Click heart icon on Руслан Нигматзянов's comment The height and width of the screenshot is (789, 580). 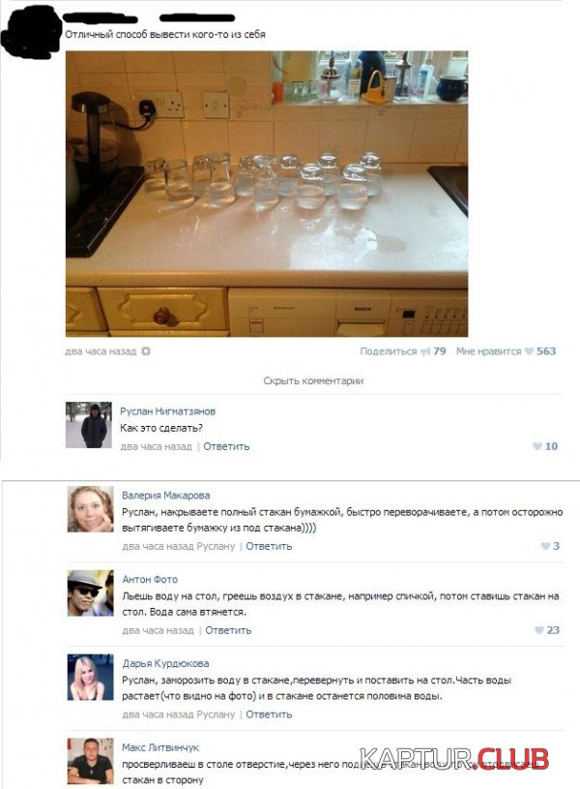537,446
